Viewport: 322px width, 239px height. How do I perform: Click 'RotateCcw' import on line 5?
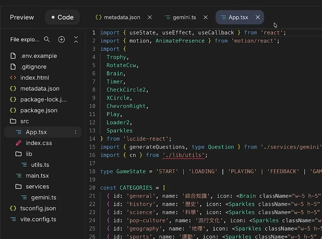pyautogui.click(x=121, y=65)
